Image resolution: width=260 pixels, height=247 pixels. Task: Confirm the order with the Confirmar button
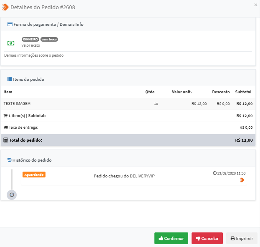(x=171, y=238)
